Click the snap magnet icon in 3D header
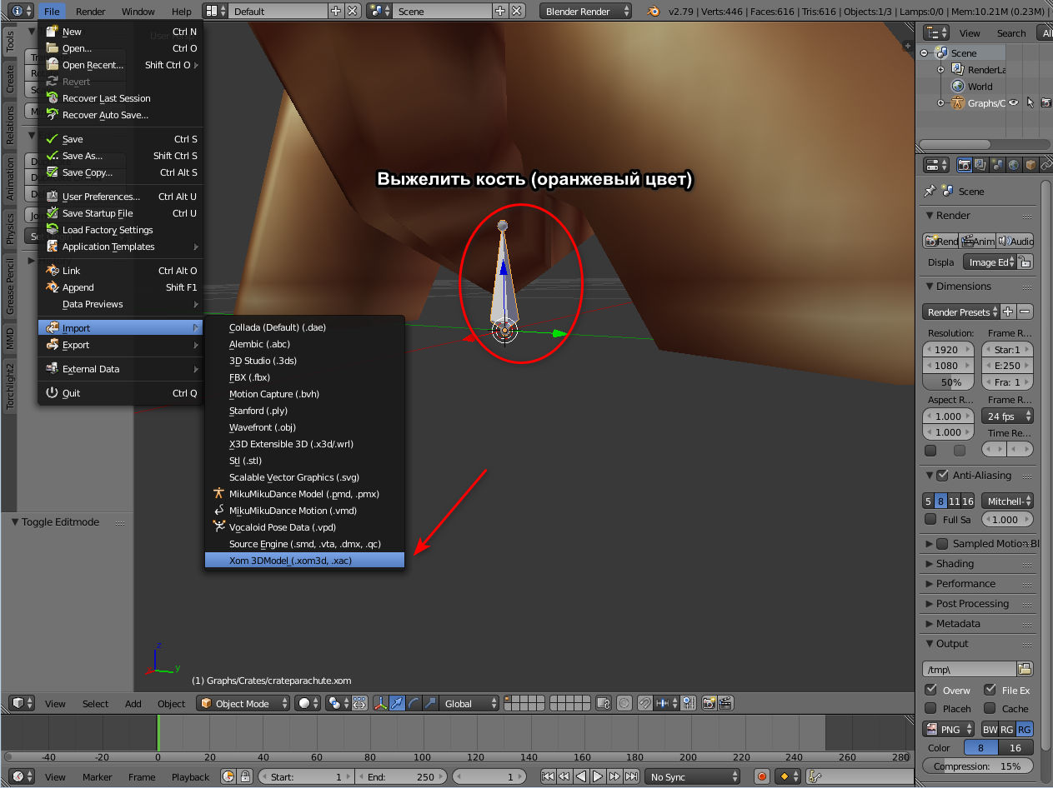 tap(644, 703)
